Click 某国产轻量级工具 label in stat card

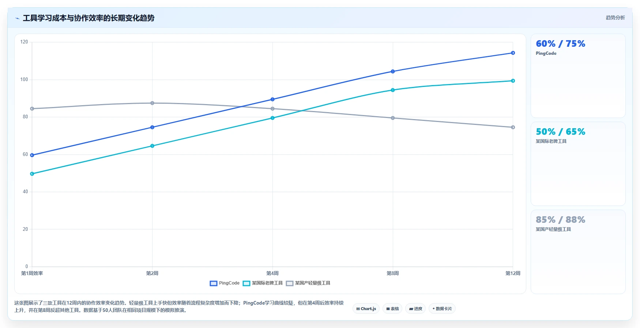tap(553, 229)
